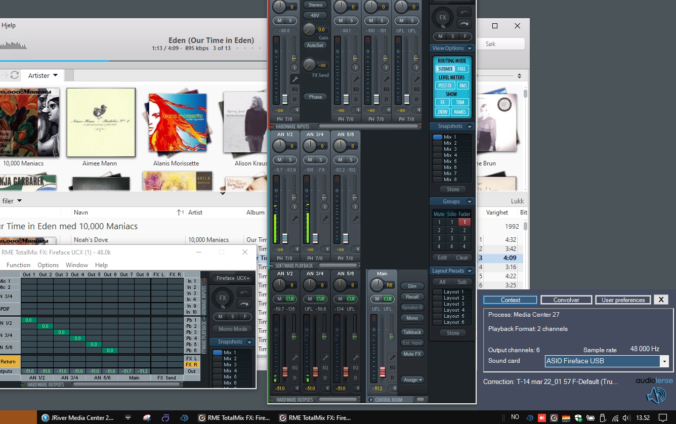Screen dimensions: 676x424
Task: Open dynamics D on output AN 5/6
Action: click(355, 378)
